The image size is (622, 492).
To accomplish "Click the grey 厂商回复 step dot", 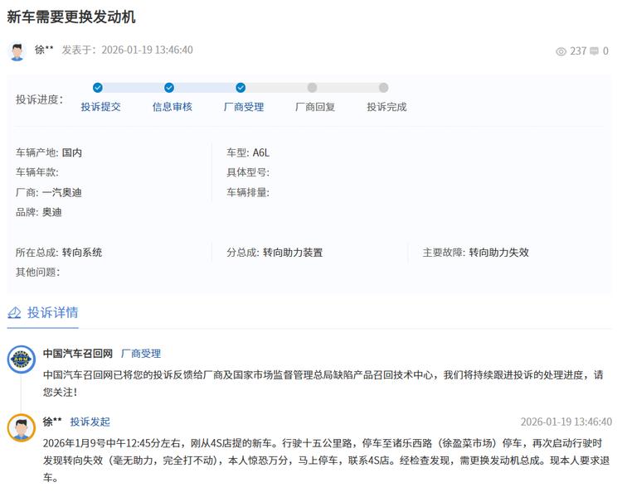I will (312, 88).
